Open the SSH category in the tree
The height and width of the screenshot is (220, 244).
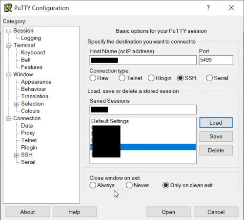(x=27, y=155)
